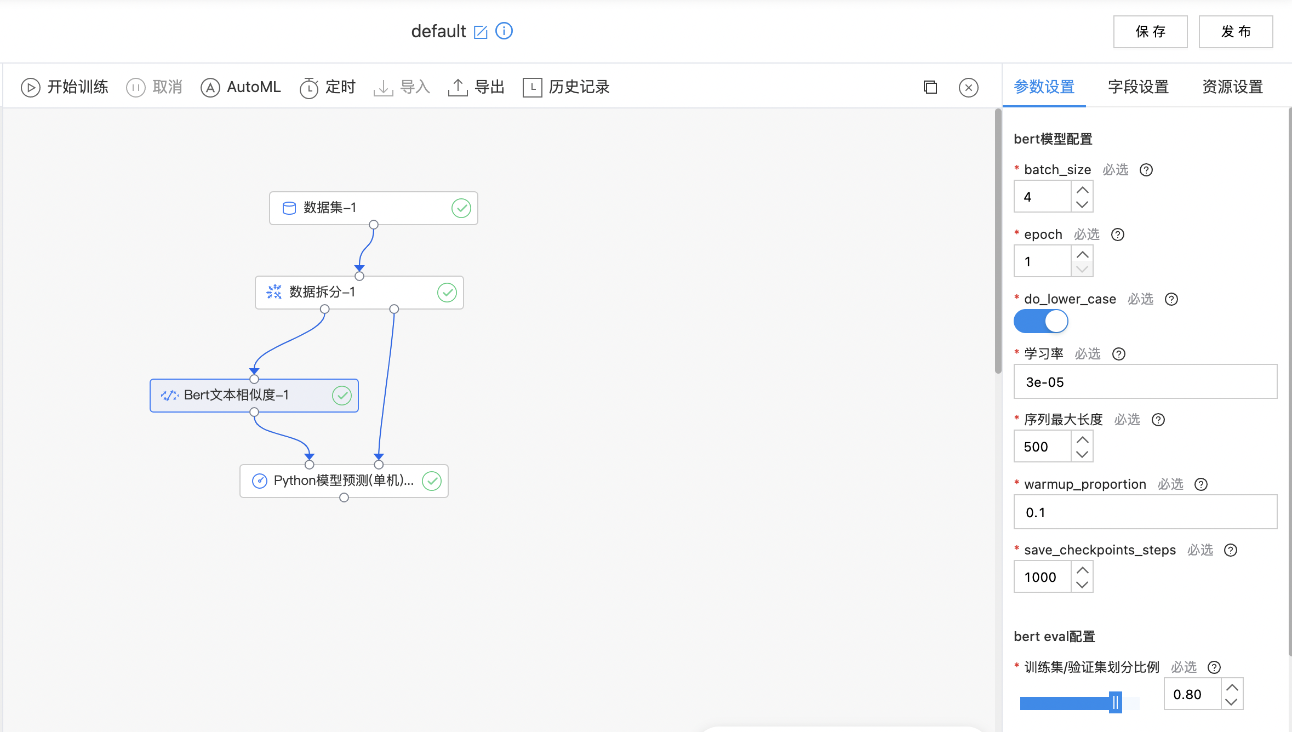Click the 导出 export icon

click(458, 87)
